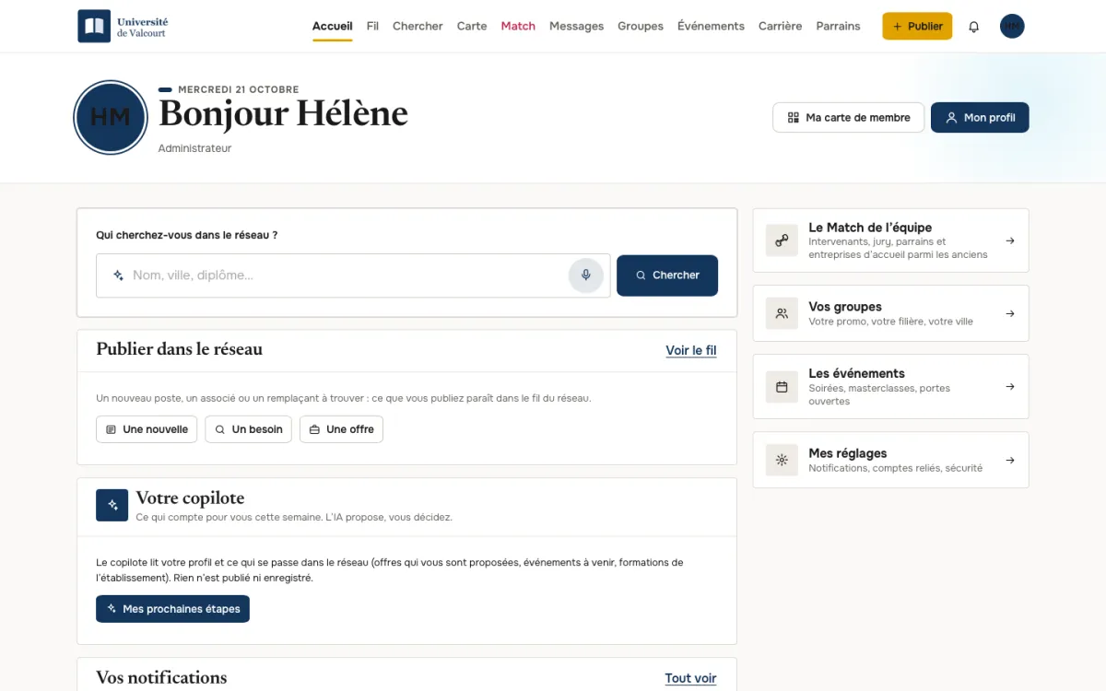Select the Match tab
The width and height of the screenshot is (1106, 691).
(518, 27)
